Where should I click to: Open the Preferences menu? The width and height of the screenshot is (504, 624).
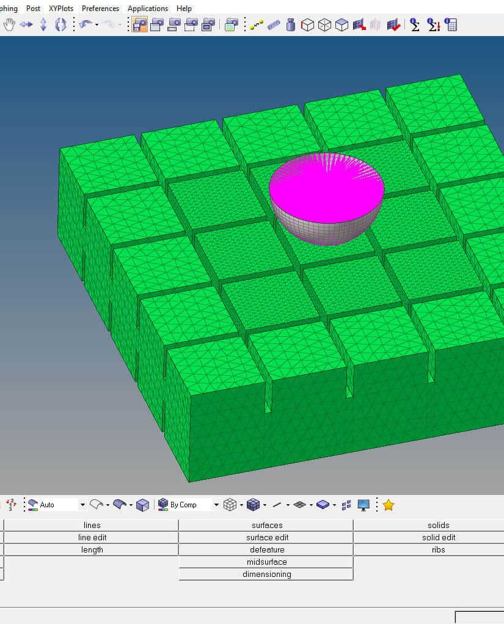click(x=100, y=8)
